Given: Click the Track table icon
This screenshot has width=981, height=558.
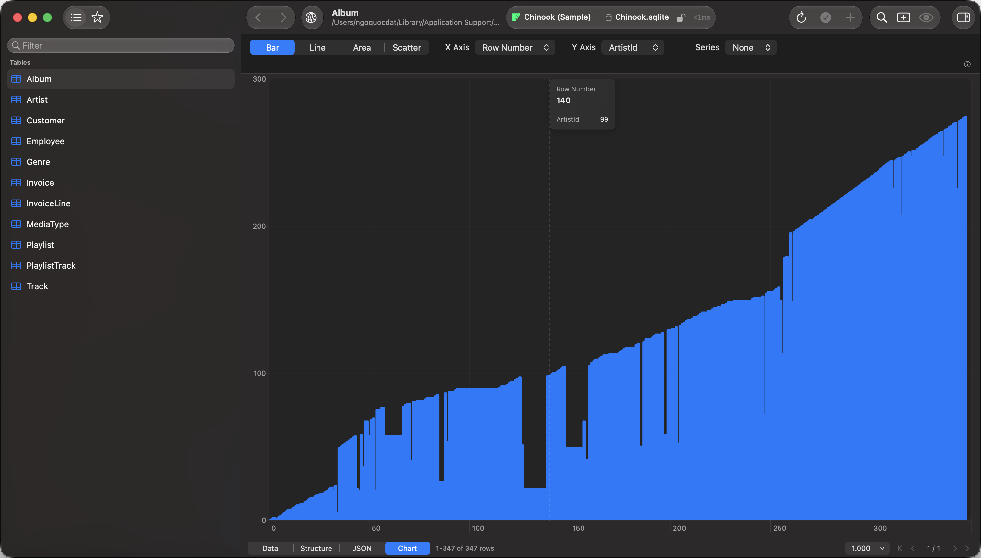Looking at the screenshot, I should tap(16, 286).
